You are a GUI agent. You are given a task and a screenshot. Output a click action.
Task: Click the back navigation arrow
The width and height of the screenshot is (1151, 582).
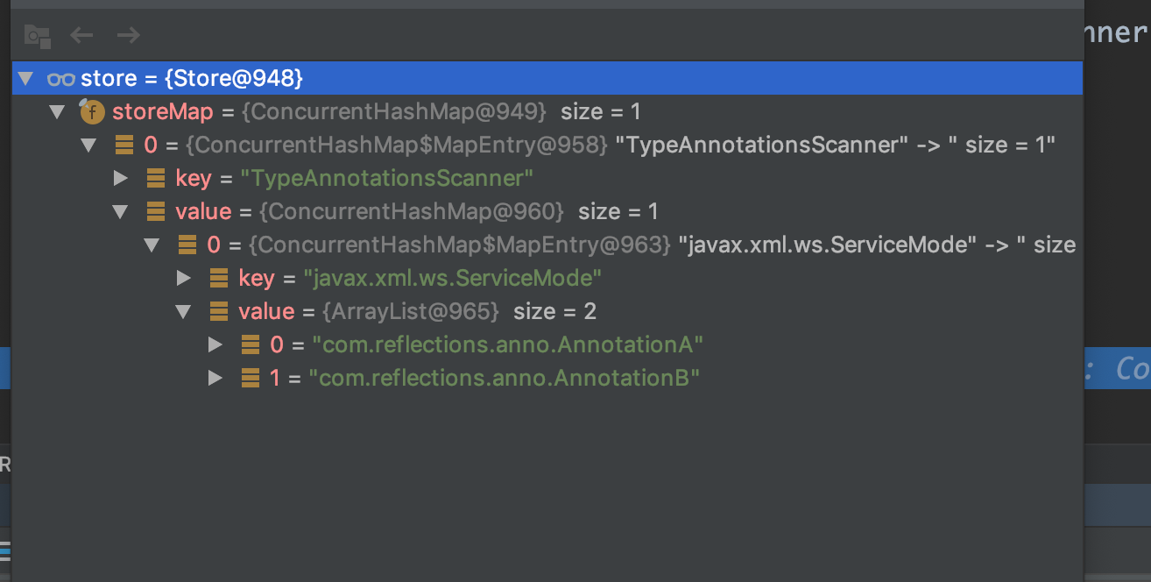click(x=81, y=35)
